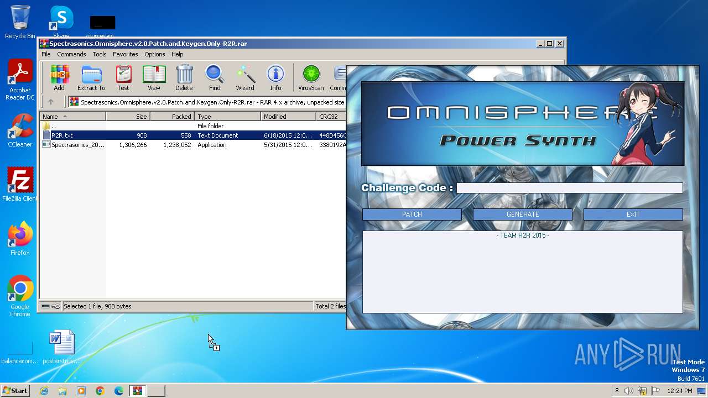Open Recycle Bin desktop icon
This screenshot has width=708, height=398.
pos(20,22)
